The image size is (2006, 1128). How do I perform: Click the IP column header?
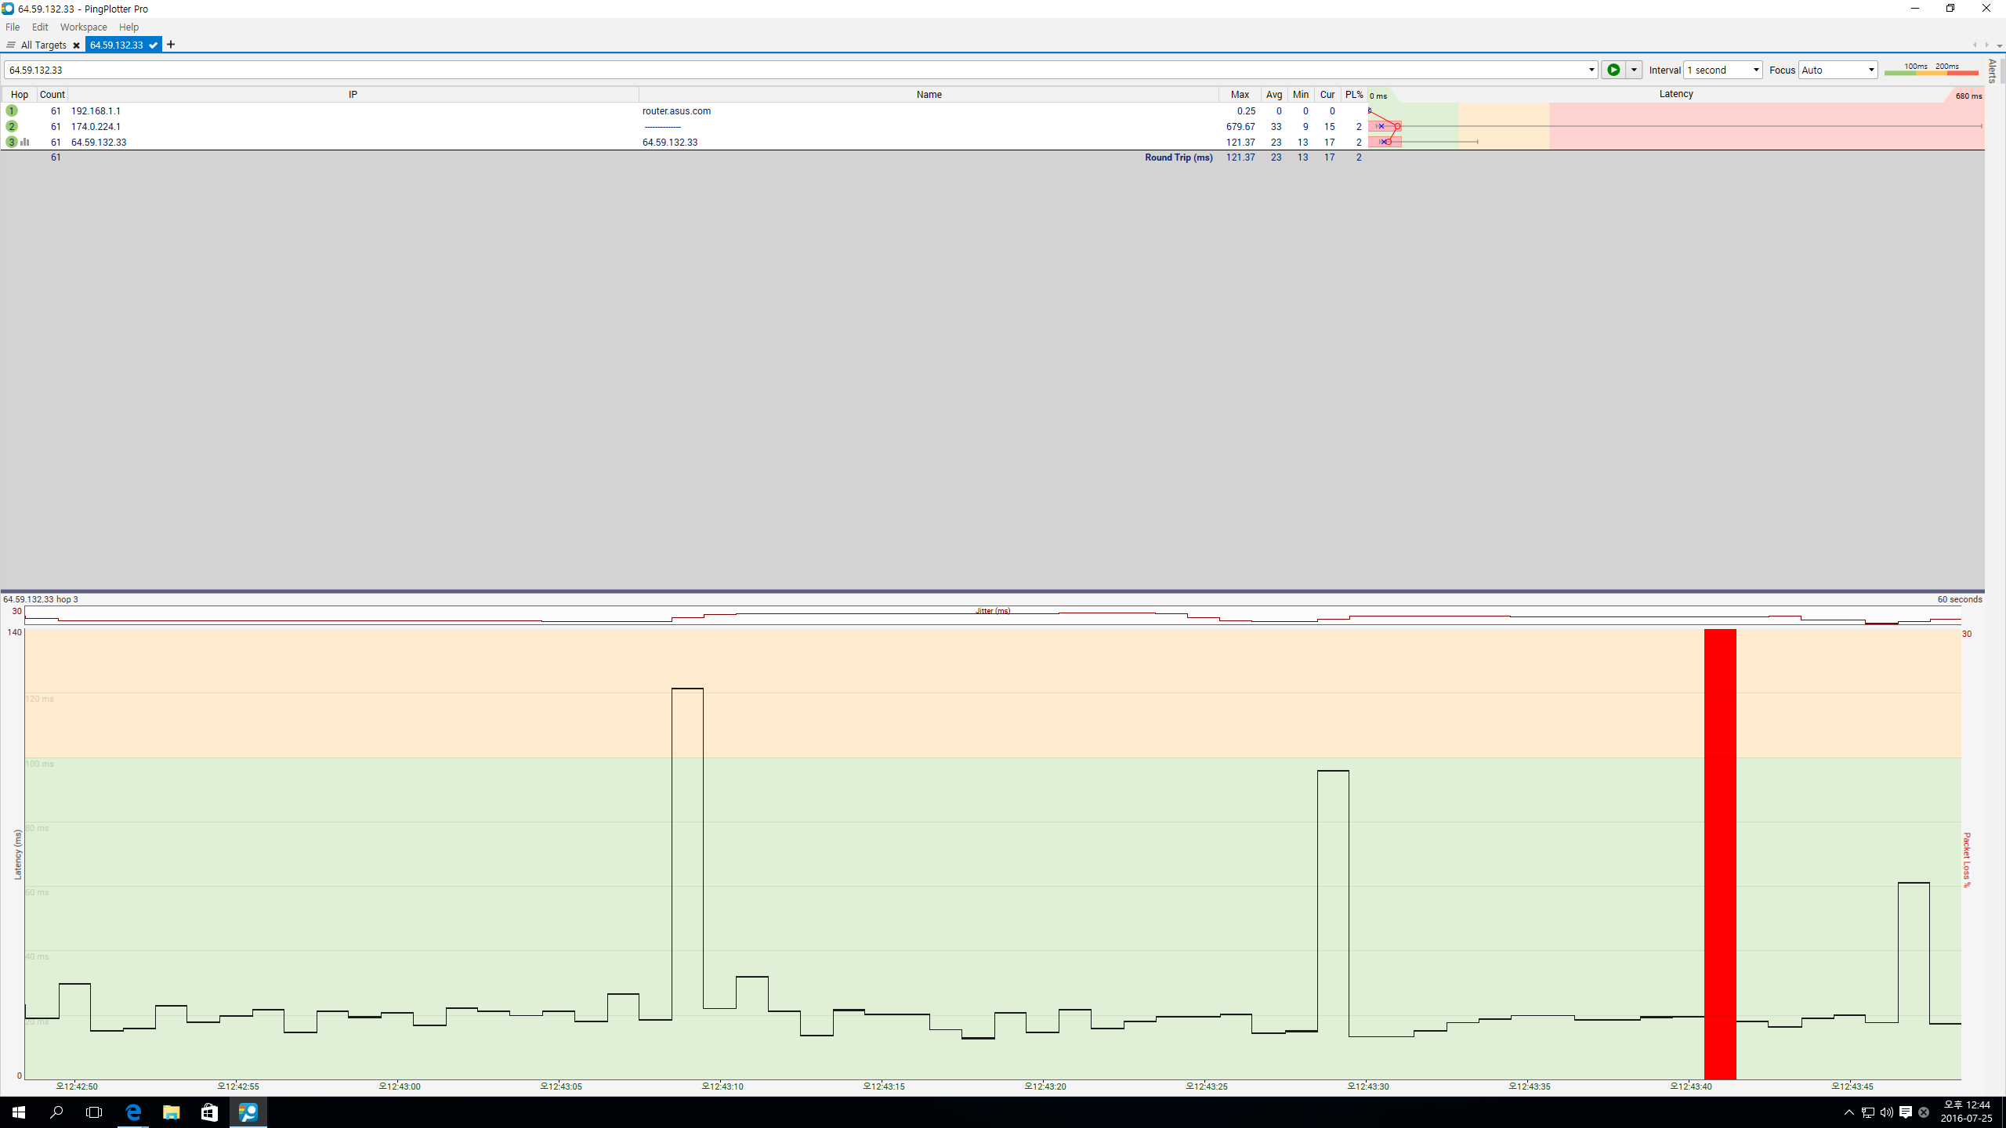(x=353, y=94)
